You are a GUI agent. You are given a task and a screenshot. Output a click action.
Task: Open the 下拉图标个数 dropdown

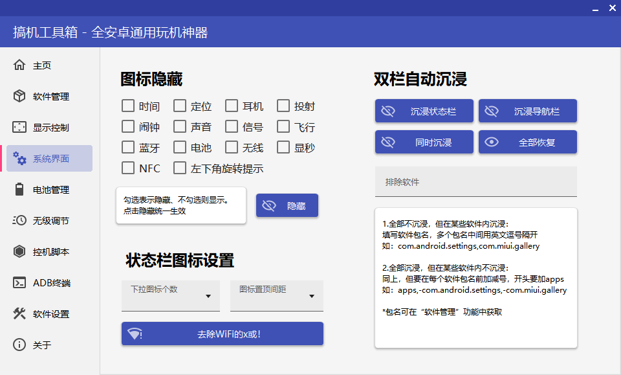click(x=170, y=295)
